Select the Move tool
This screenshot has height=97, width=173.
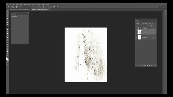pos(7,12)
